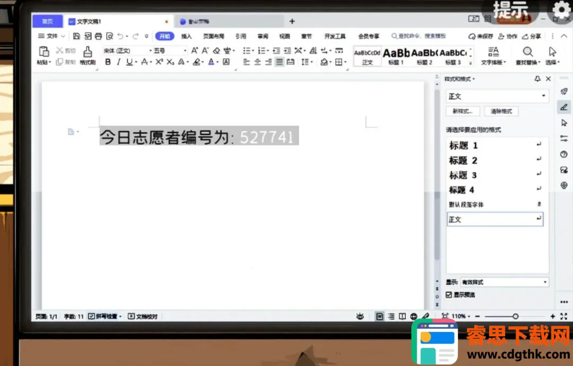This screenshot has width=573, height=366.
Task: Click the Find and Replace (查找替换) magnifier icon
Action: click(x=527, y=51)
